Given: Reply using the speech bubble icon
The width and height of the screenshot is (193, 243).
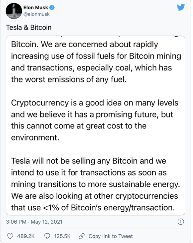Looking at the screenshot, I should pyautogui.click(x=47, y=236).
